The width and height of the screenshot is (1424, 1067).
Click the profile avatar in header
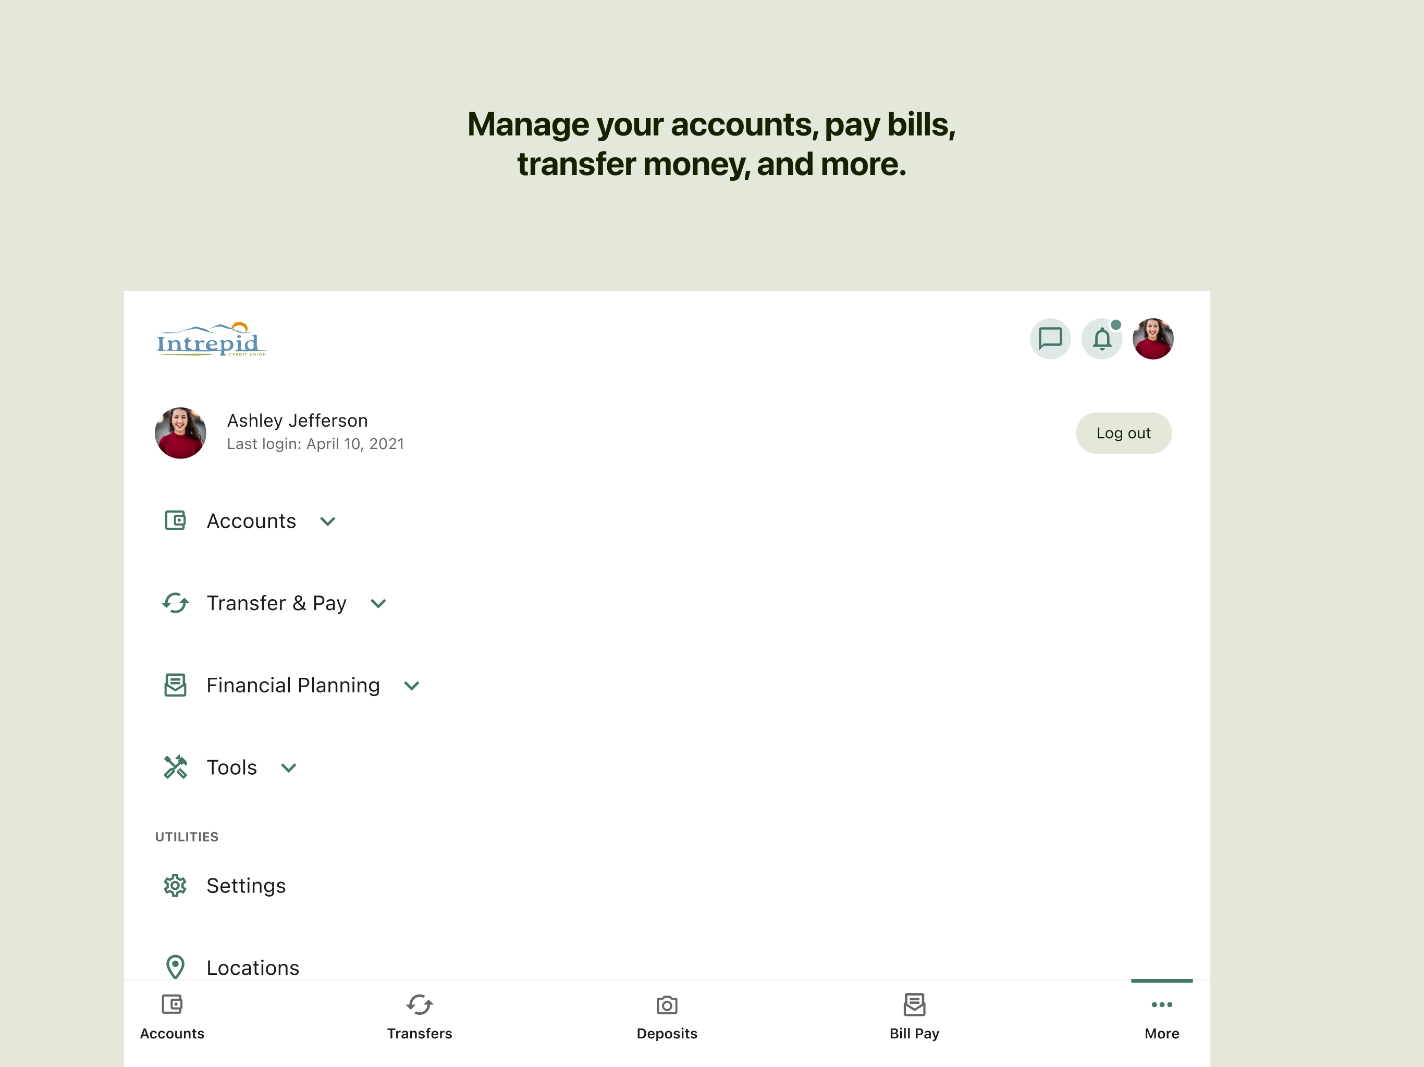1153,339
